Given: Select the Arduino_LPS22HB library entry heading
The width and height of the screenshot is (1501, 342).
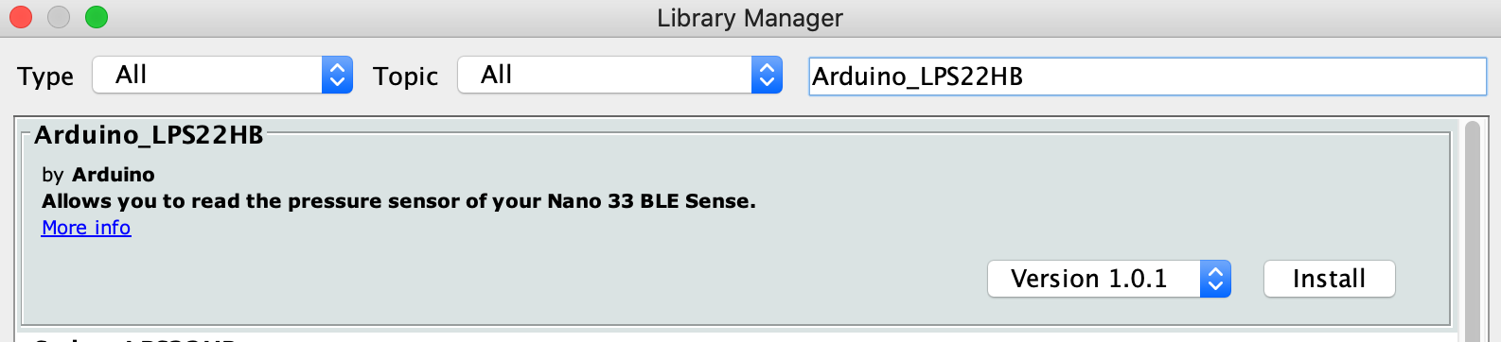Looking at the screenshot, I should [x=149, y=135].
